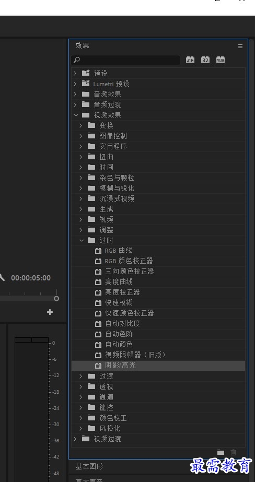Open the 效果 panel hamburger menu
The image size is (255, 482).
point(240,46)
